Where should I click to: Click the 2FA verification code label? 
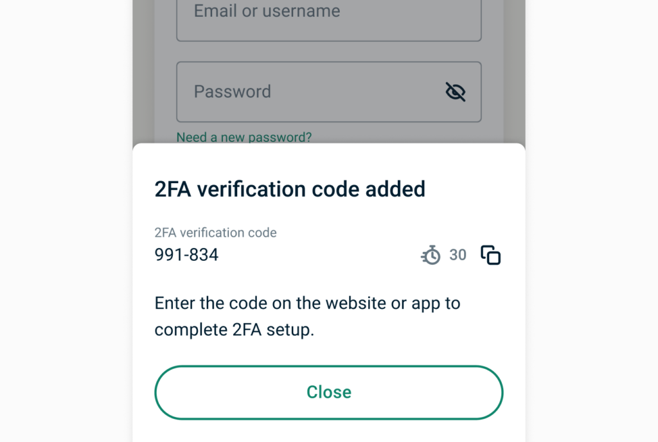[x=215, y=233]
